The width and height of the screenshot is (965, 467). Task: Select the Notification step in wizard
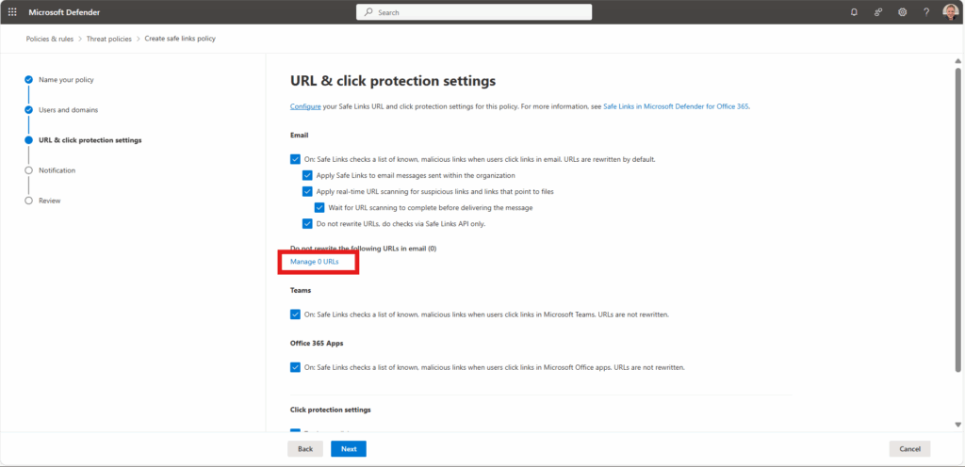tap(57, 170)
